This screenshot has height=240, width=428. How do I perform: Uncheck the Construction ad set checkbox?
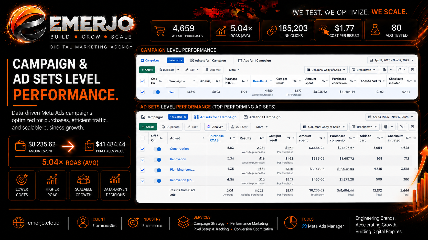(143, 149)
